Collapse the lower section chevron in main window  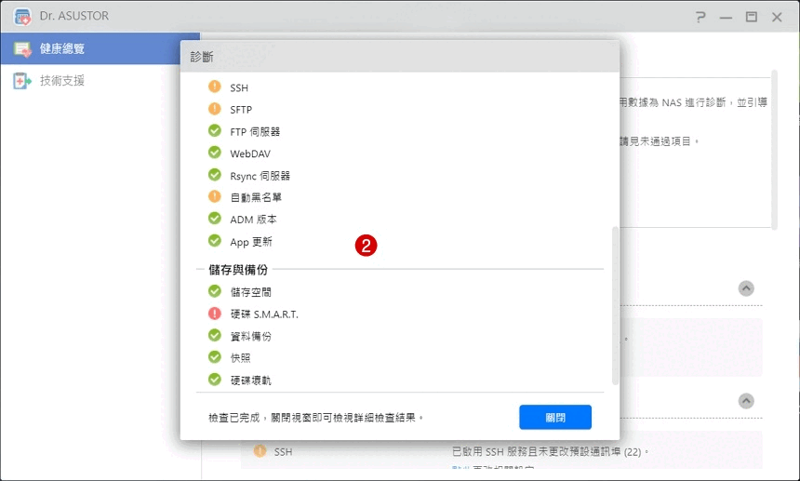pyautogui.click(x=746, y=401)
